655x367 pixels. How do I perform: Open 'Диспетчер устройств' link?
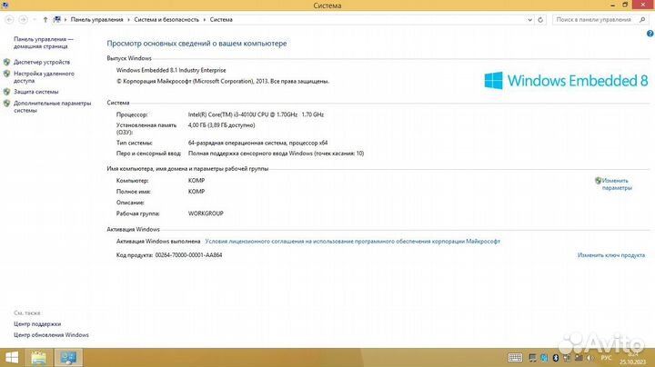(x=41, y=62)
